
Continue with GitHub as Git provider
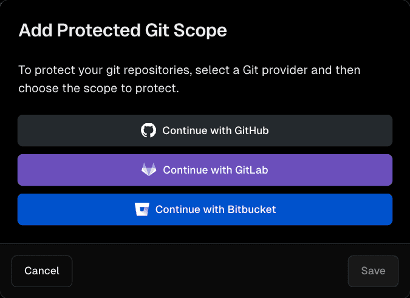click(x=205, y=130)
